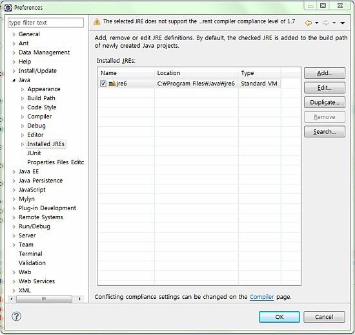
Task: Click the Edit... button
Action: tap(325, 88)
